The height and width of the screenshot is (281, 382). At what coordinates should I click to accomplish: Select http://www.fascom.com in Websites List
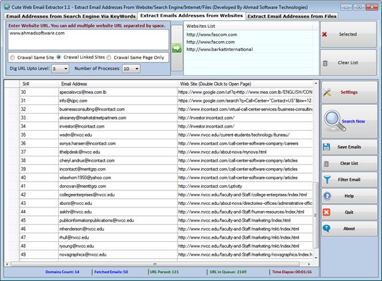click(x=212, y=34)
